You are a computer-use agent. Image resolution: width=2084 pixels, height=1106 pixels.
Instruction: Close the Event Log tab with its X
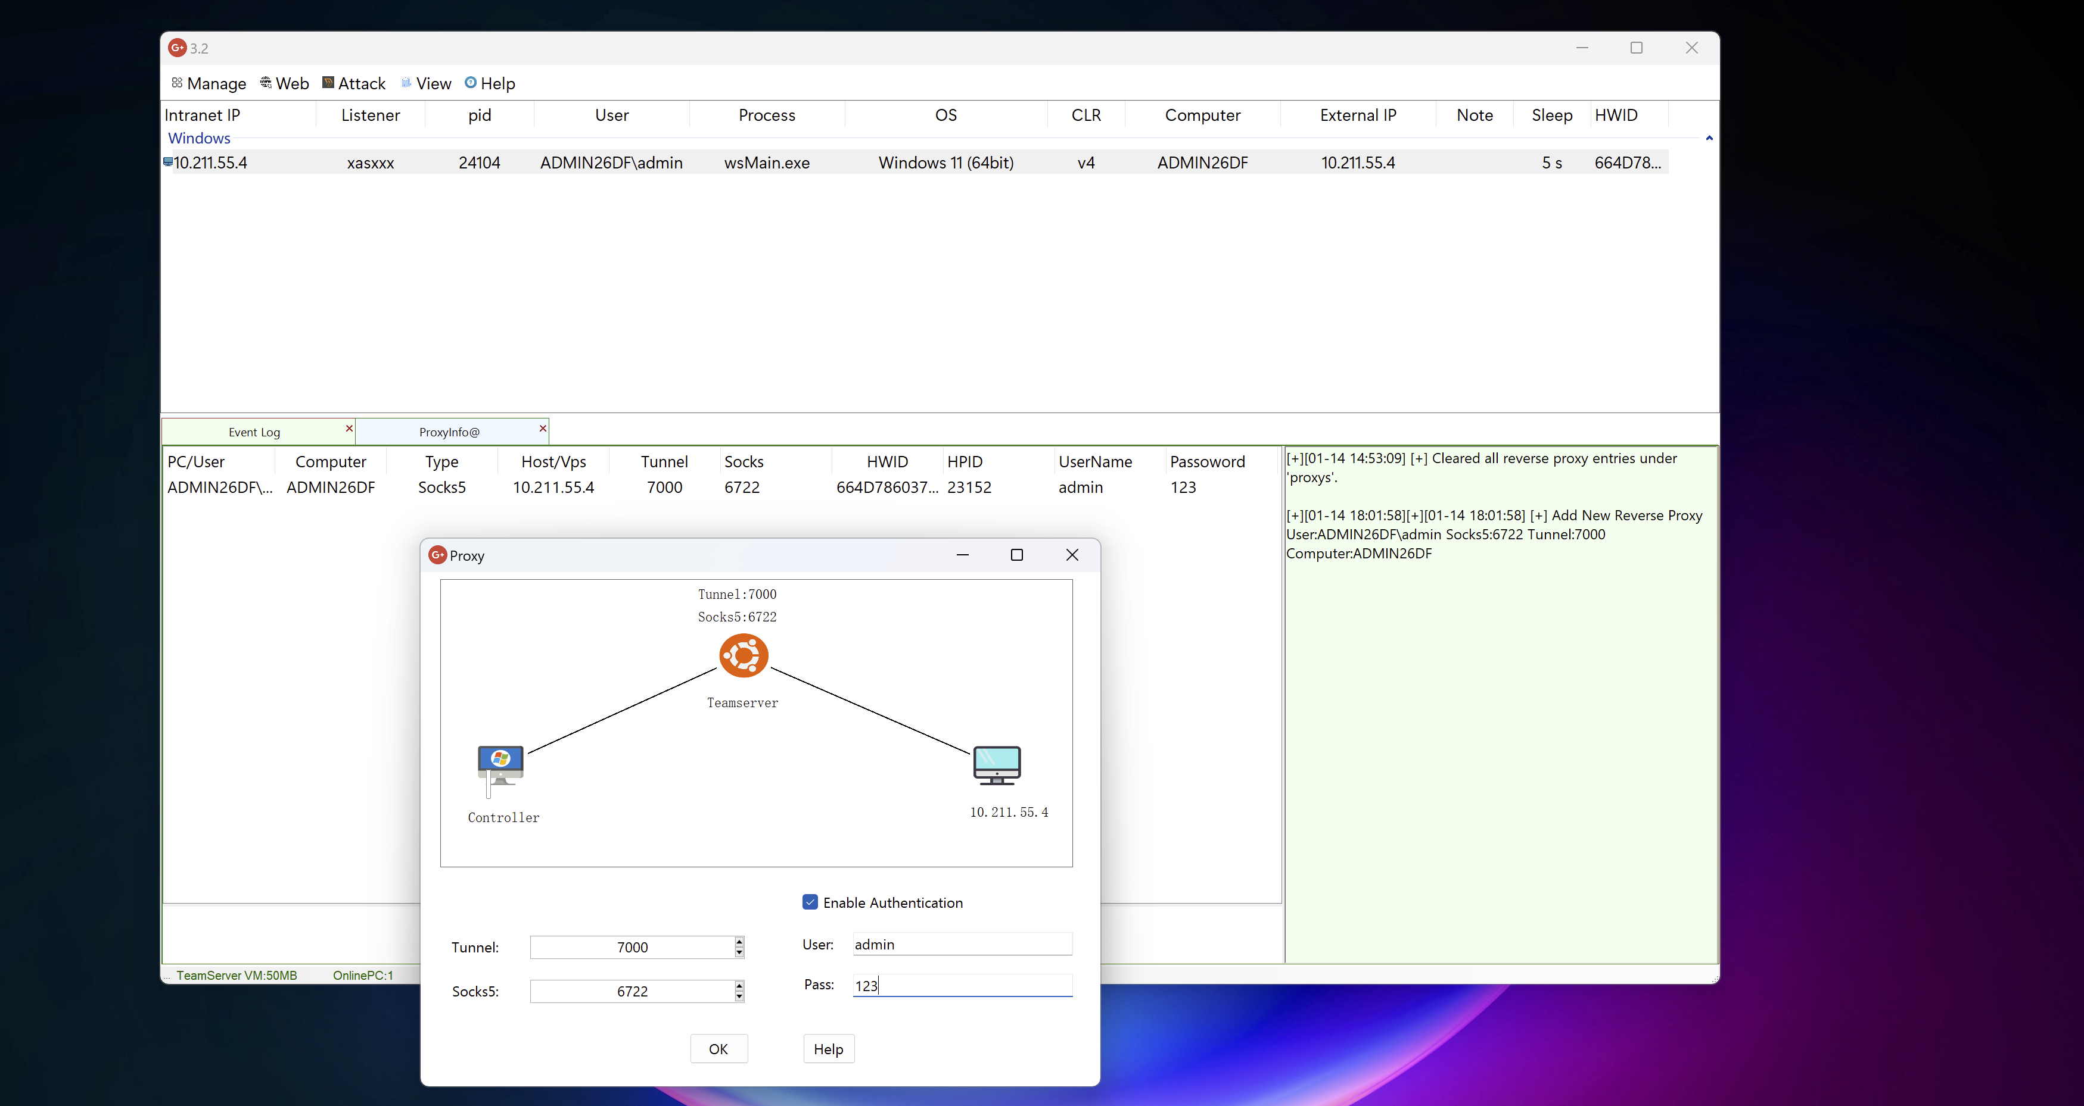pos(350,429)
